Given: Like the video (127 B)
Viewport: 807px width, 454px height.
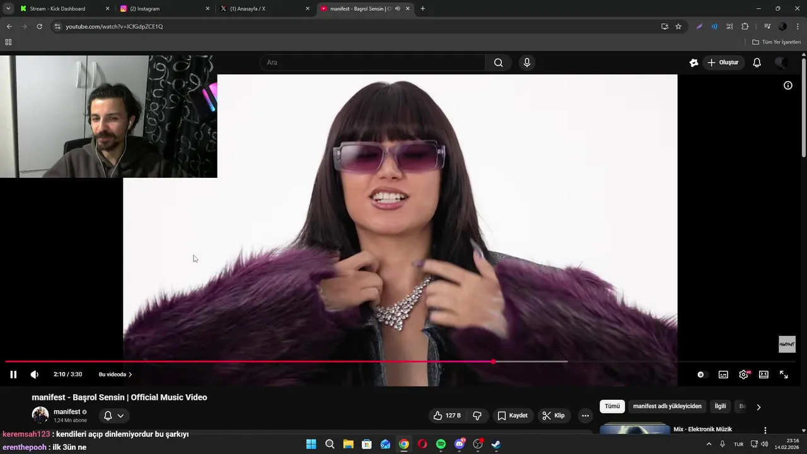Looking at the screenshot, I should click(x=447, y=416).
